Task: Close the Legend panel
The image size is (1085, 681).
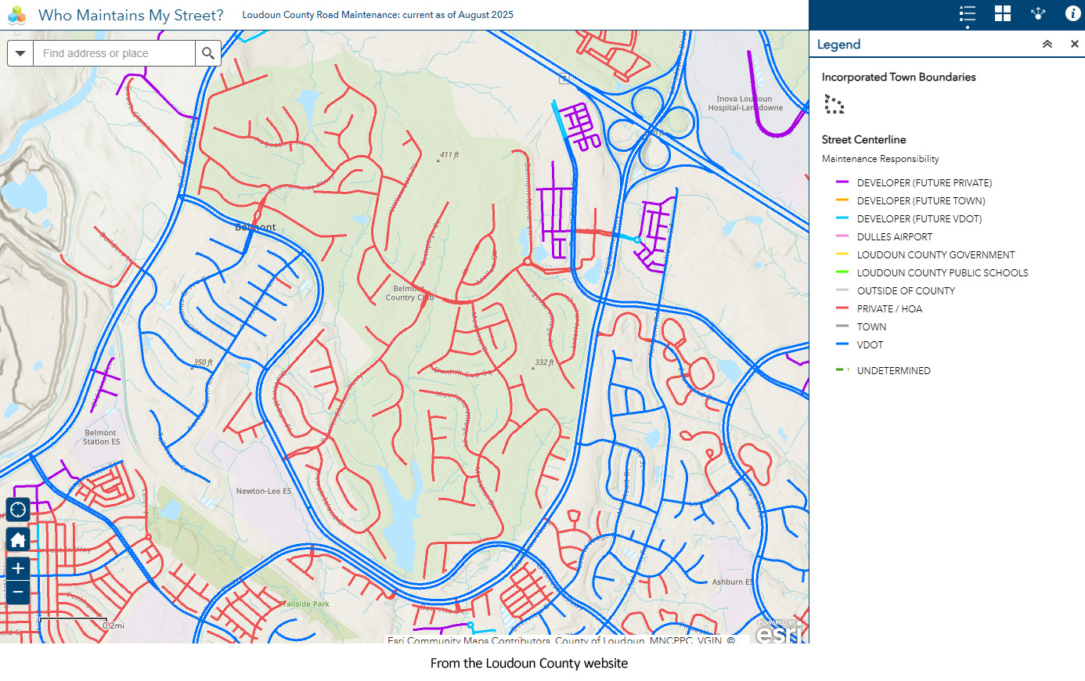Action: point(1075,45)
